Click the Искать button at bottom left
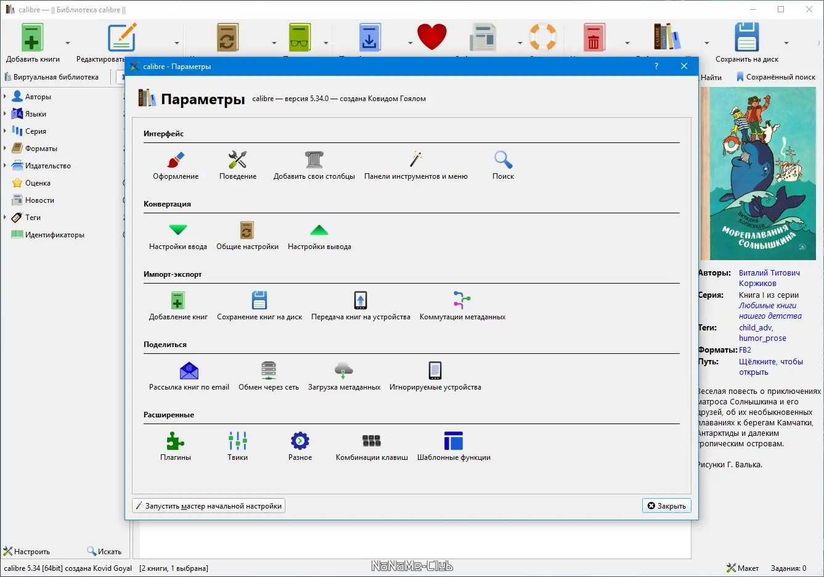Image resolution: width=824 pixels, height=577 pixels. pyautogui.click(x=104, y=552)
